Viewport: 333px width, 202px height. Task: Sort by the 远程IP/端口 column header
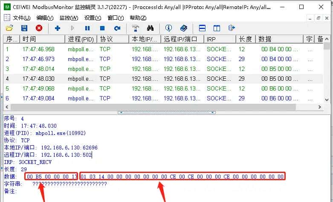pos(182,39)
